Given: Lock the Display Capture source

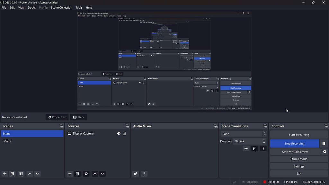Looking at the screenshot, I should [x=125, y=133].
